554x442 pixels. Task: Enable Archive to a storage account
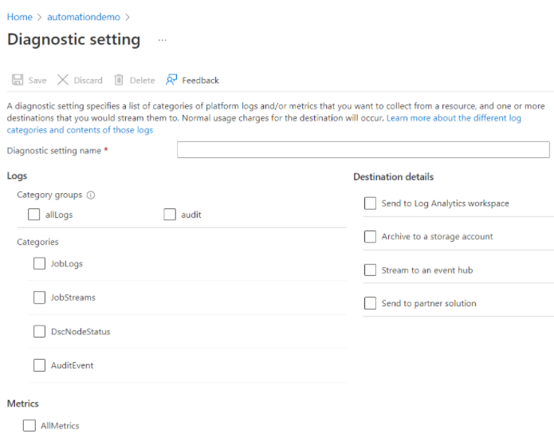pyautogui.click(x=370, y=237)
